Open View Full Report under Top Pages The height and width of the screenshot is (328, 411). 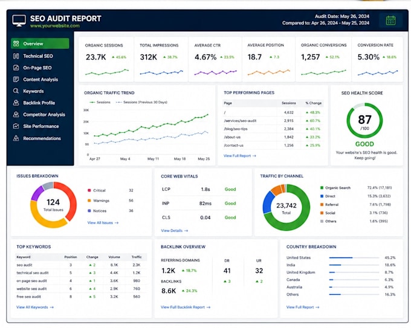(239, 156)
